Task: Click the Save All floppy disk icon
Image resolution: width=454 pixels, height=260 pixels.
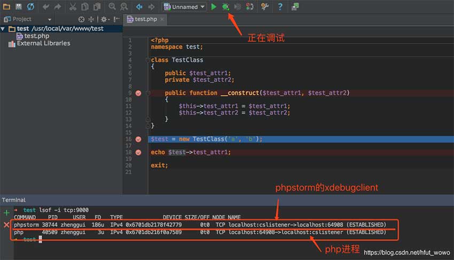Action: (19, 7)
